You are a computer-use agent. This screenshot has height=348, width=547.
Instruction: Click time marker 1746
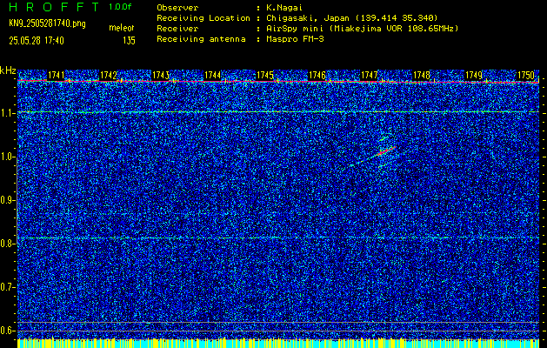tap(317, 75)
